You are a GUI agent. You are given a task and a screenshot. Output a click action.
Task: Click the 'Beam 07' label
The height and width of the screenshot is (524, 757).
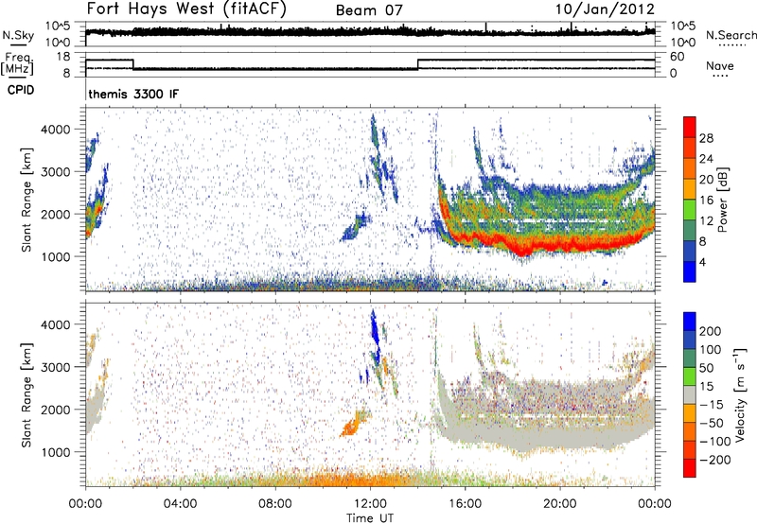[x=369, y=10]
